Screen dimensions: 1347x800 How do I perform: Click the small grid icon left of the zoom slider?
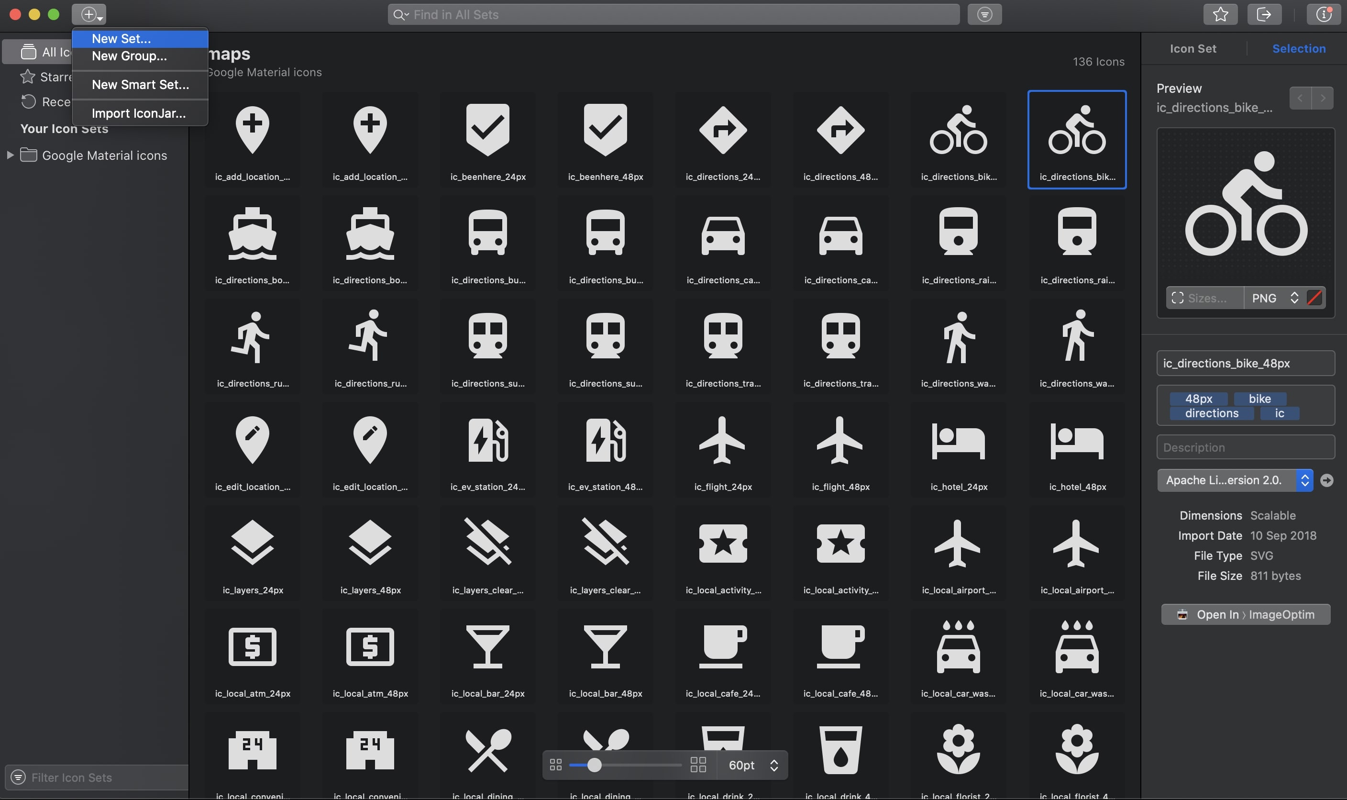coord(555,764)
